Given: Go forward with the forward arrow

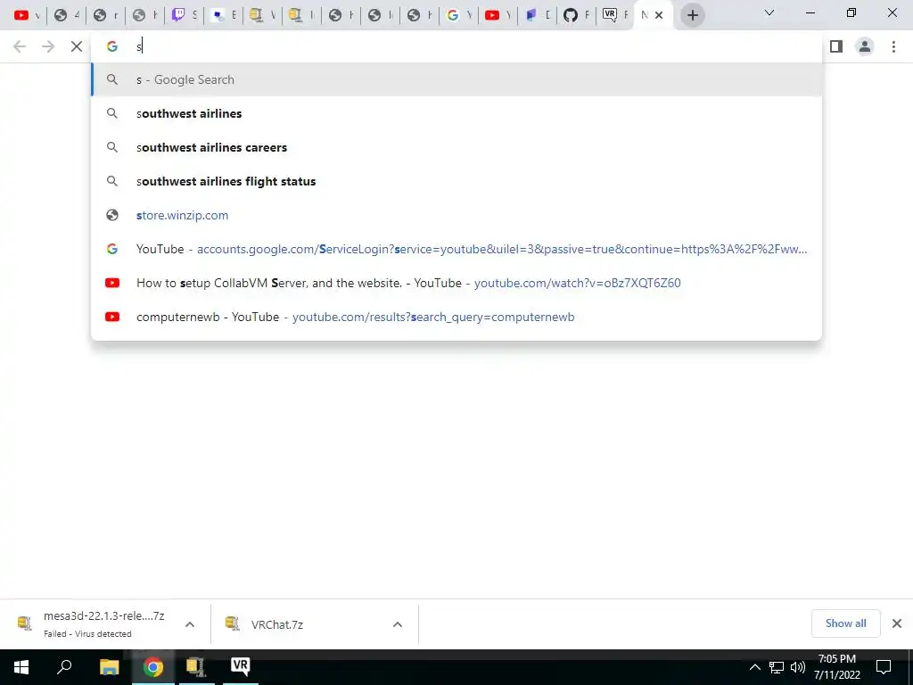Looking at the screenshot, I should 48,46.
